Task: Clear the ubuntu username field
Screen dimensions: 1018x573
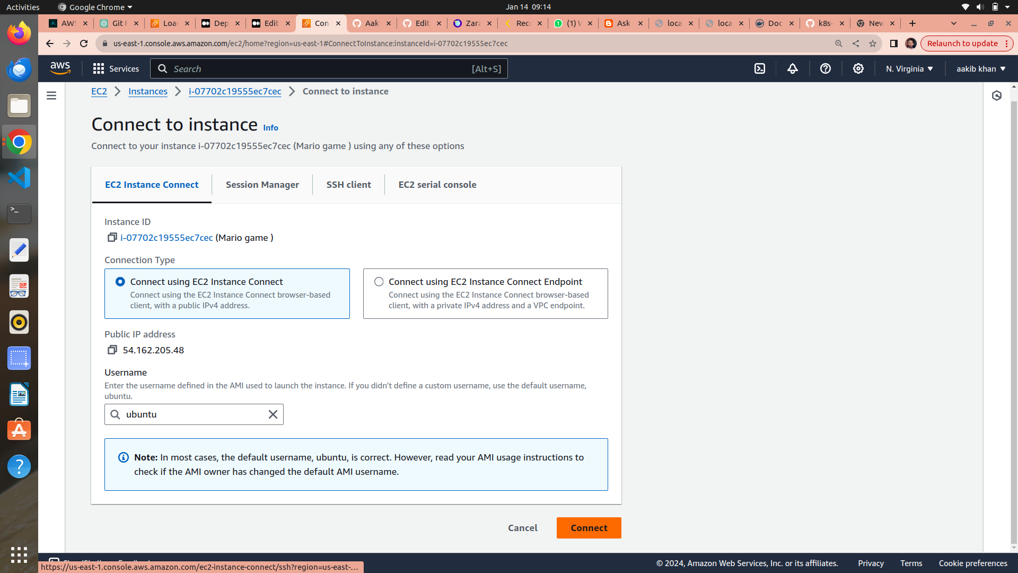Action: [x=273, y=414]
